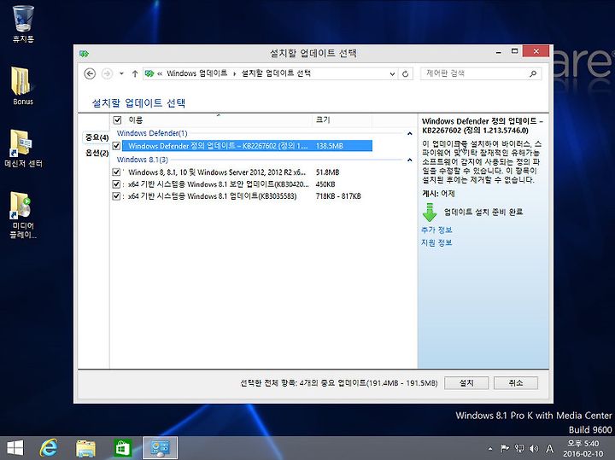Image resolution: width=615 pixels, height=460 pixels.
Task: Switch to the 중요(4) tab
Action: tap(97, 137)
